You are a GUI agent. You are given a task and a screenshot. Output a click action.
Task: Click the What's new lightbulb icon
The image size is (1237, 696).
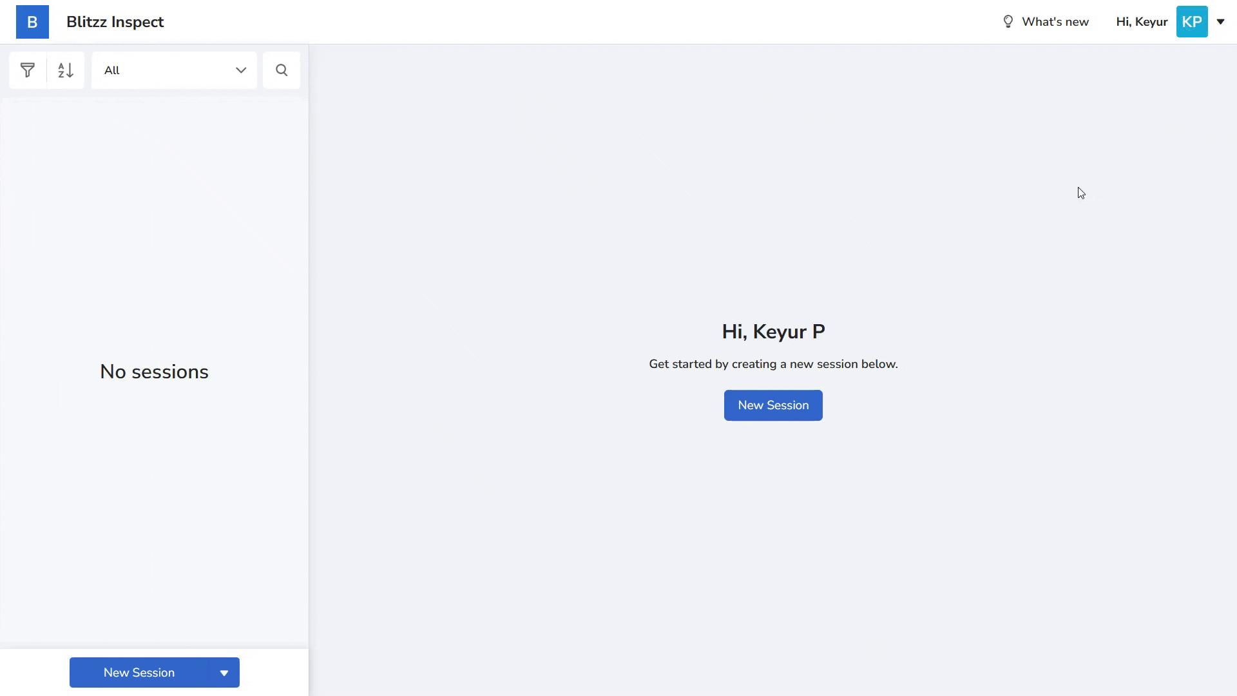pyautogui.click(x=1008, y=22)
